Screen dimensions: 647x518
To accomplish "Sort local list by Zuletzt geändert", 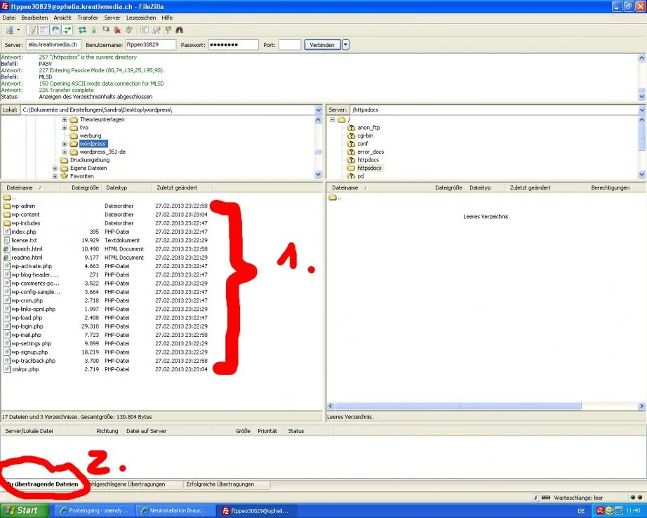I will coord(177,188).
